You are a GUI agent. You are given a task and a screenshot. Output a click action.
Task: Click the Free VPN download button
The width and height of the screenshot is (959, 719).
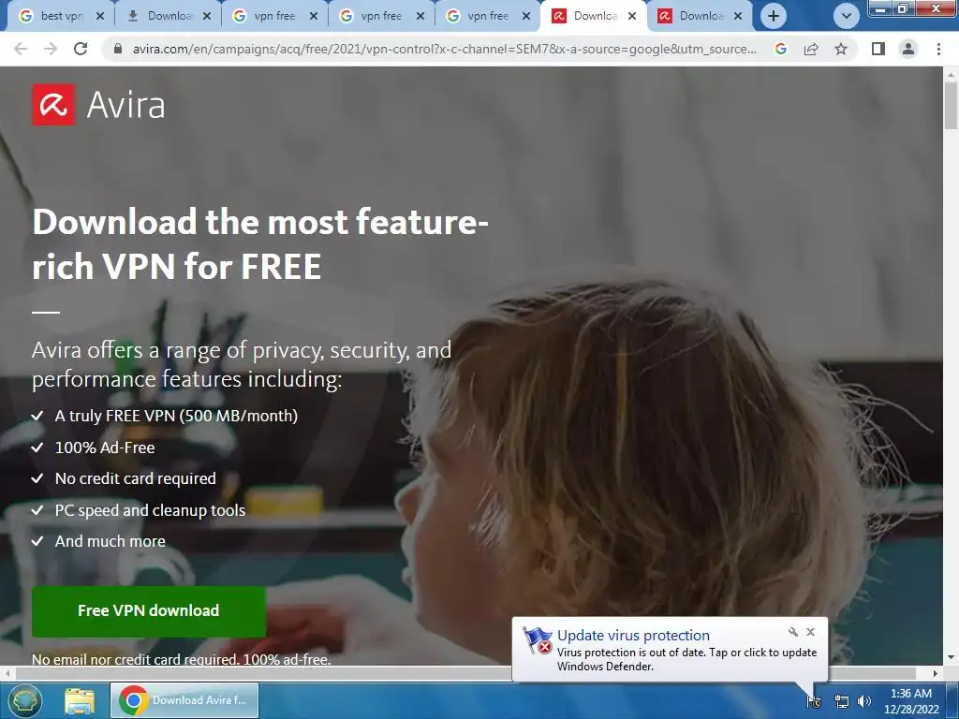point(149,610)
